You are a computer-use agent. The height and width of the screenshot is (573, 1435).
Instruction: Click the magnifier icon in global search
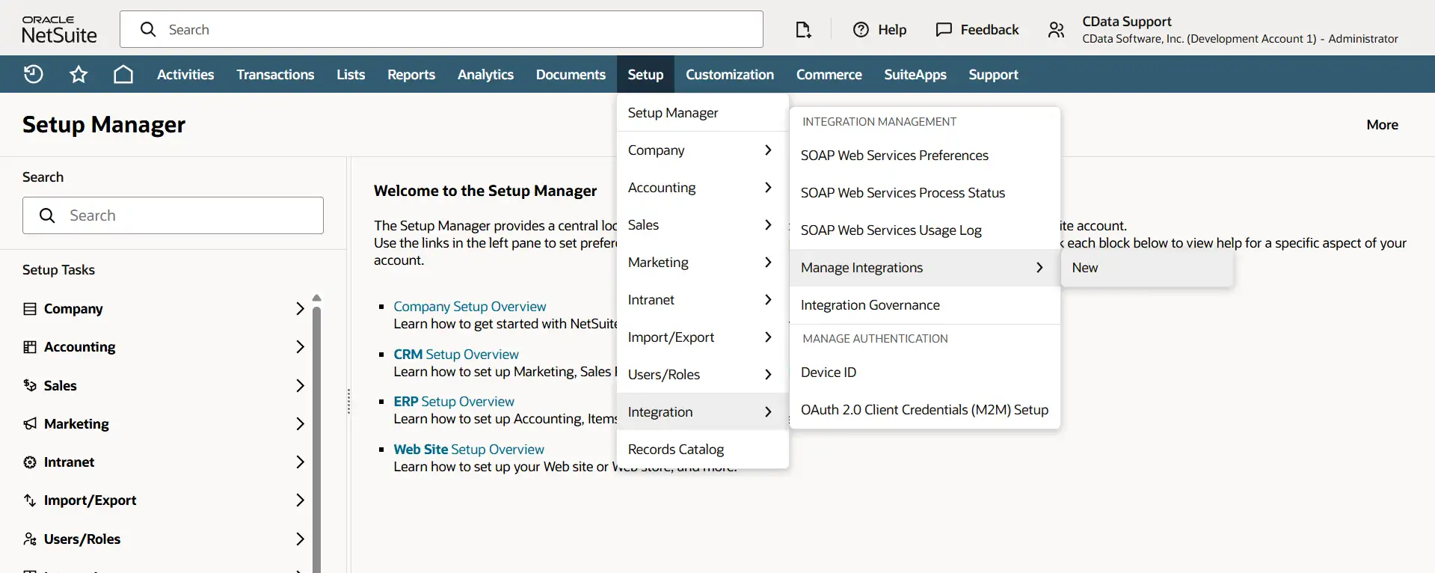click(x=148, y=29)
